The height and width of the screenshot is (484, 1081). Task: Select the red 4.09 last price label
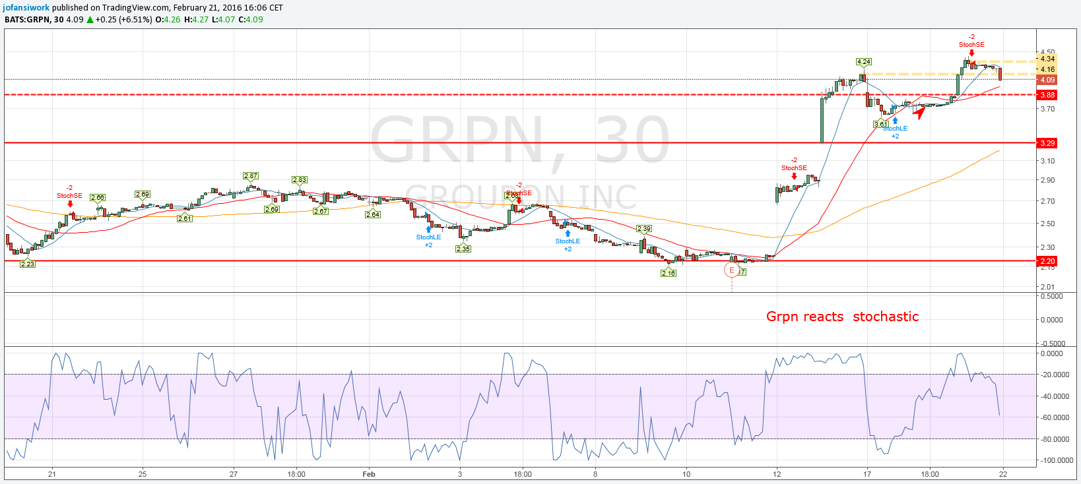[1047, 80]
